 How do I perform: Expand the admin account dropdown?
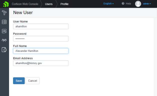(147, 4)
